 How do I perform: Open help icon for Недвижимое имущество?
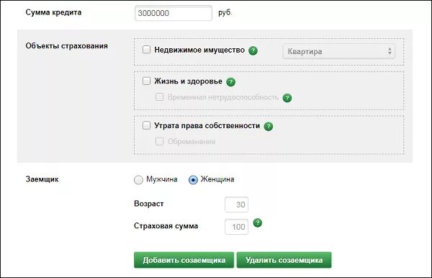(x=253, y=50)
